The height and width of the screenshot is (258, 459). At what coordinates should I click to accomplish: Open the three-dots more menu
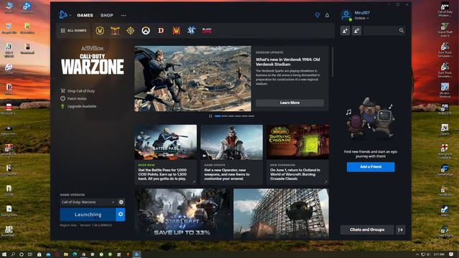coord(123,15)
